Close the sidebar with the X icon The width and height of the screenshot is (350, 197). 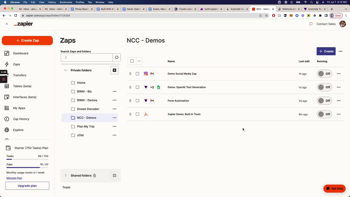pos(7,24)
